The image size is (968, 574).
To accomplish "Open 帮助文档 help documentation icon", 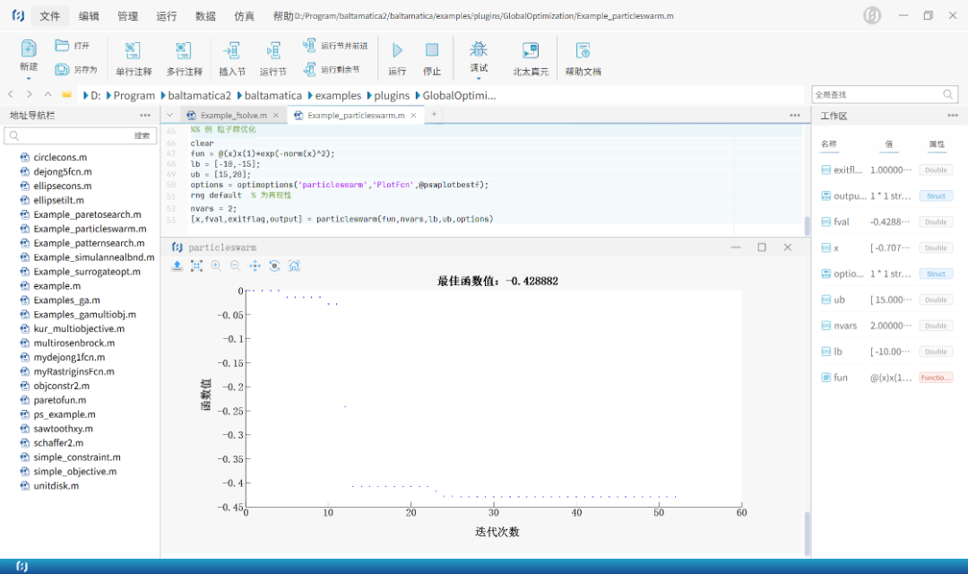I will click(x=583, y=50).
